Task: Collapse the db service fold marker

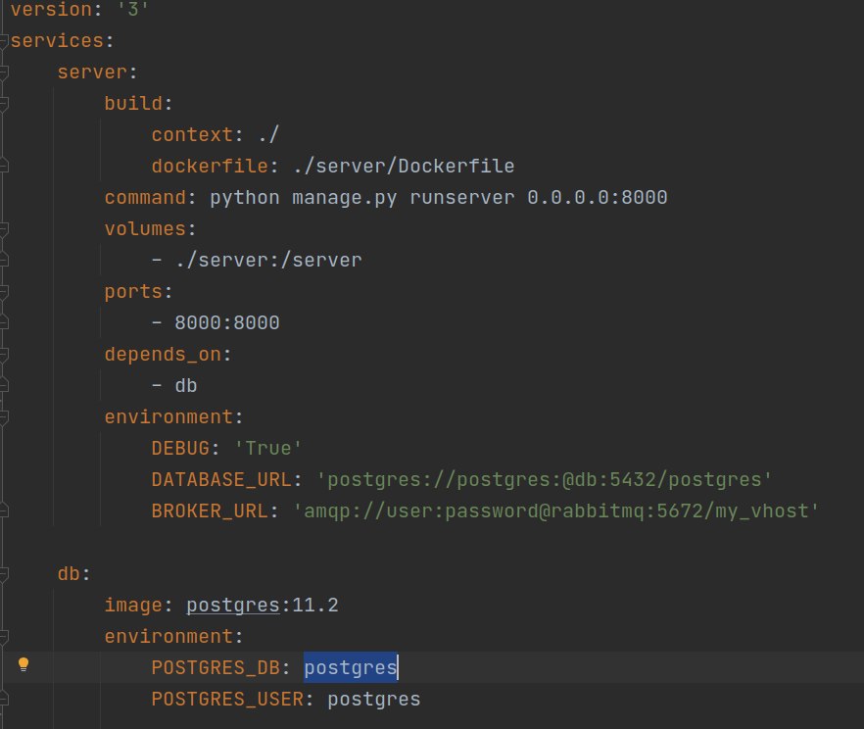Action: 4,573
